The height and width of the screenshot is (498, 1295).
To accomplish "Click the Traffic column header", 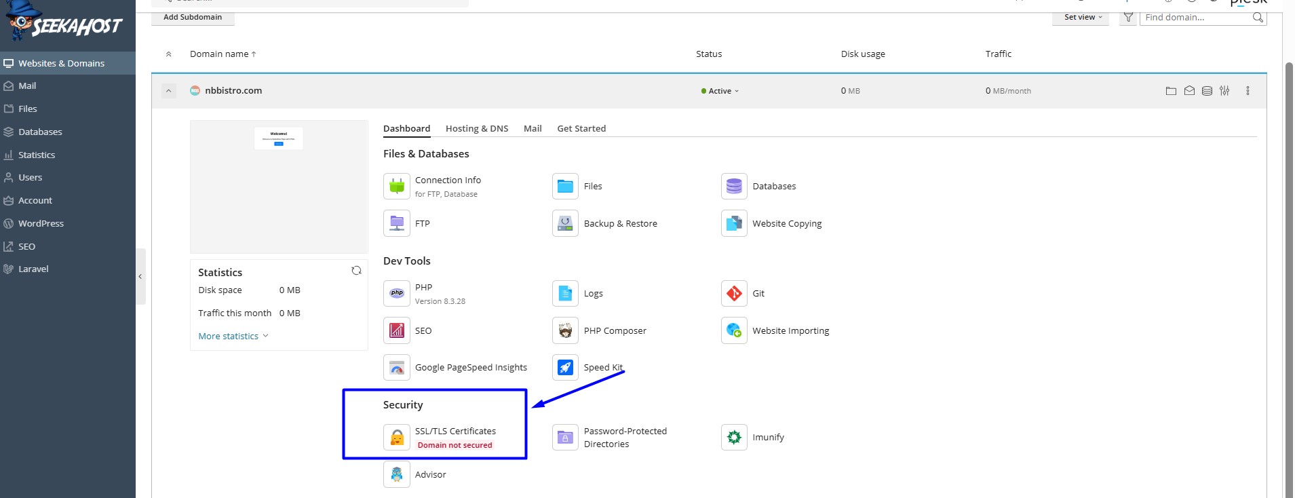I will coord(999,54).
